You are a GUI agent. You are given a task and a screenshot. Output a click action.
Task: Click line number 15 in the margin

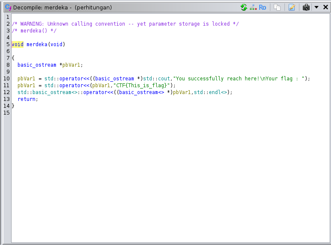pyautogui.click(x=6, y=113)
